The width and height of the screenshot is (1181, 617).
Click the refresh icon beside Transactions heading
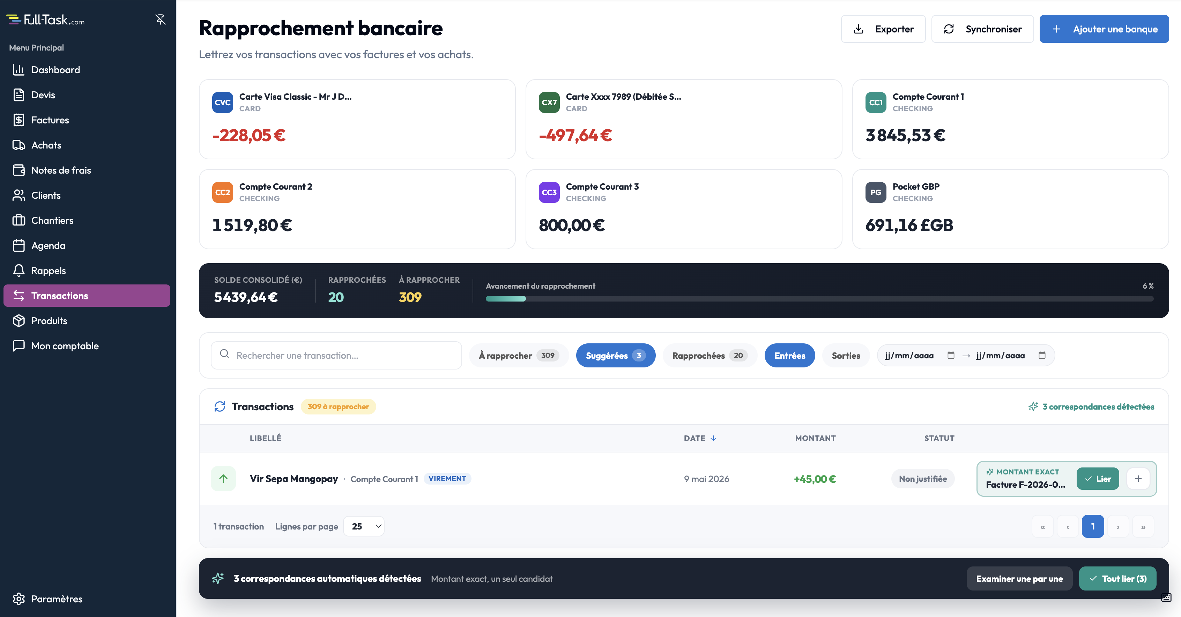click(220, 406)
